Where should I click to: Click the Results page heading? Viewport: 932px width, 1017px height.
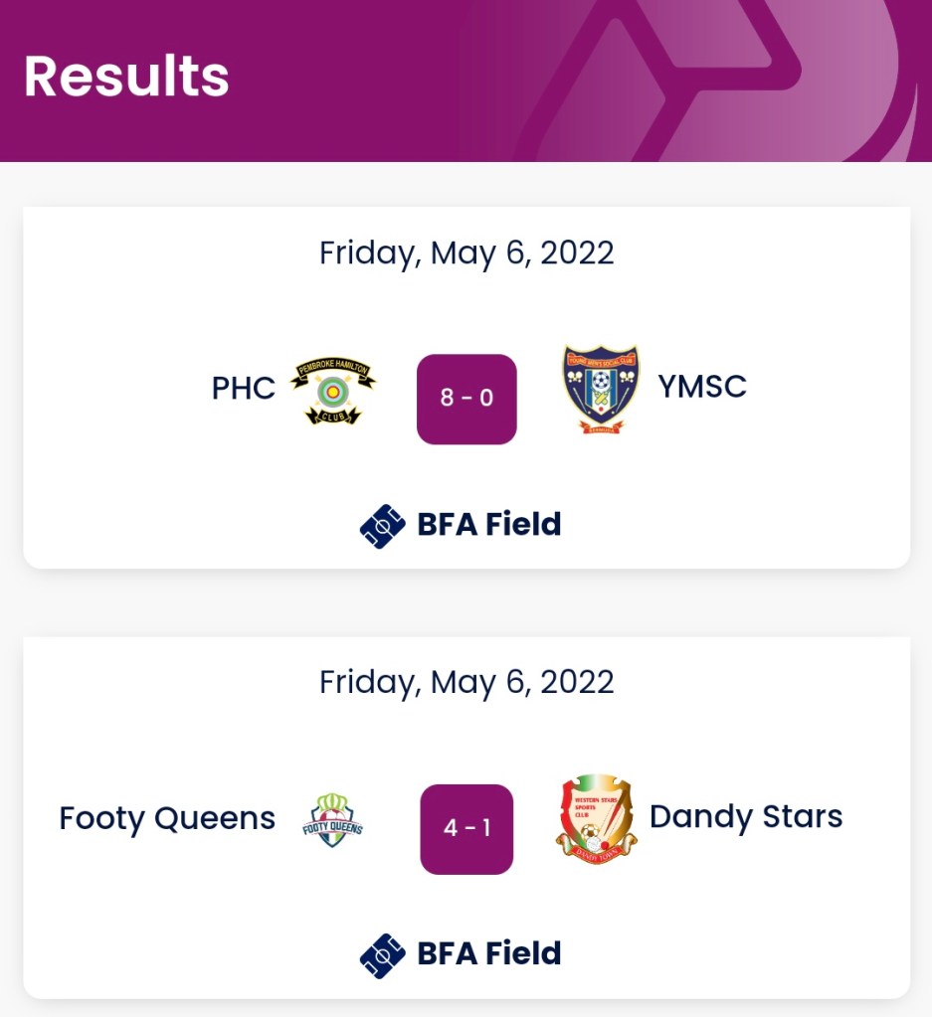126,77
